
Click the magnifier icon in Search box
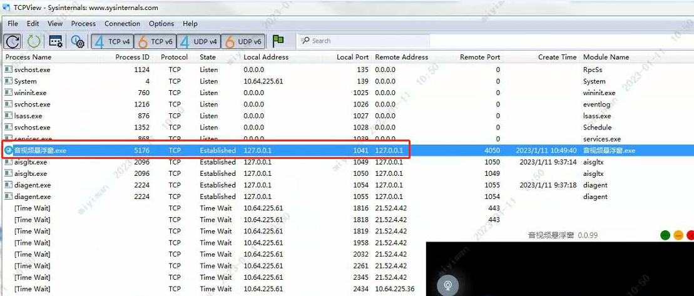305,41
